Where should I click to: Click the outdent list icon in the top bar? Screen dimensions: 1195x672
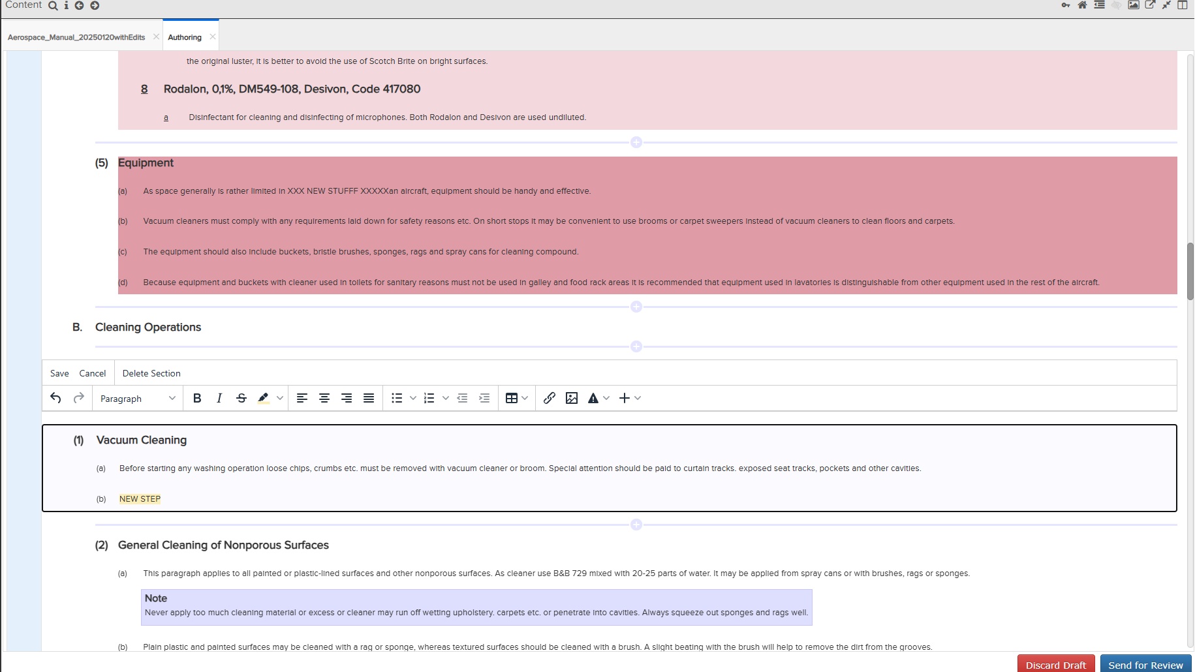(x=1099, y=5)
